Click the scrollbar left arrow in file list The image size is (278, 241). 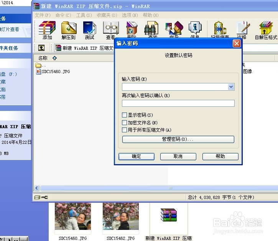point(37,188)
